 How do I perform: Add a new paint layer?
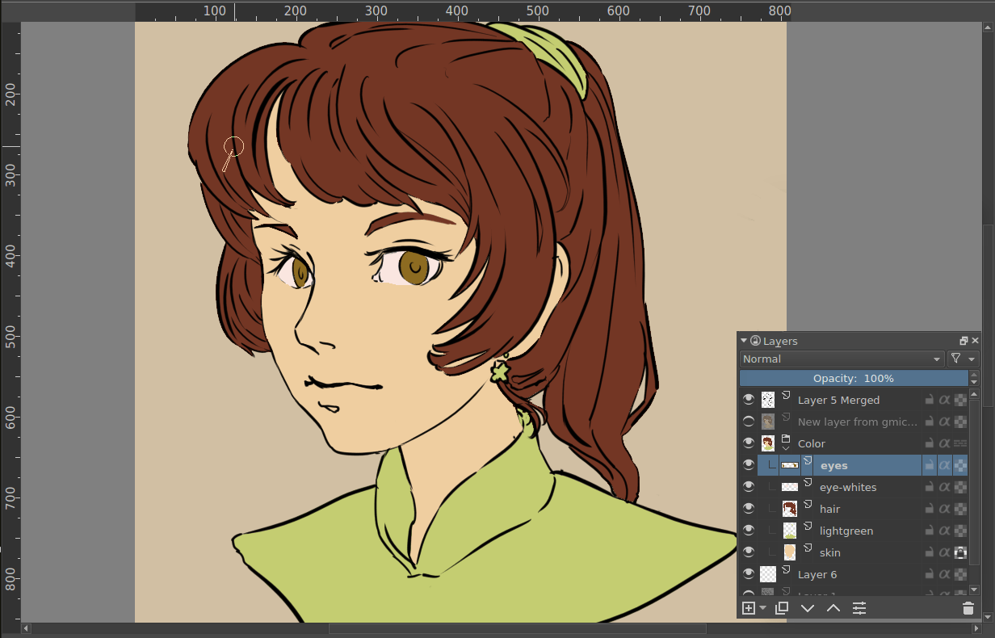(748, 608)
